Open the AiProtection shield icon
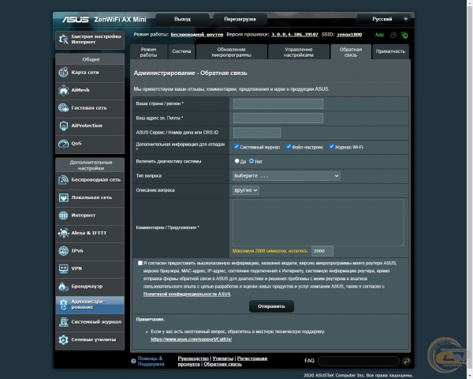The width and height of the screenshot is (473, 379). click(63, 126)
